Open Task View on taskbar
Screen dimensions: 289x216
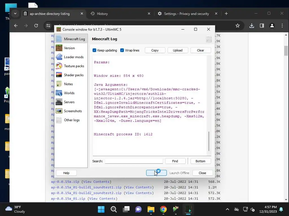[x=126, y=209]
